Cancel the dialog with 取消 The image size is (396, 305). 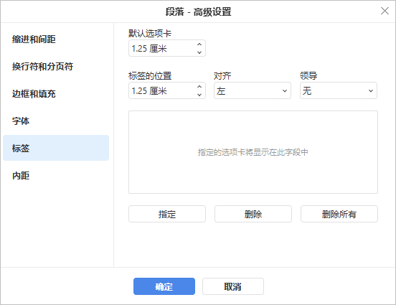click(x=233, y=286)
